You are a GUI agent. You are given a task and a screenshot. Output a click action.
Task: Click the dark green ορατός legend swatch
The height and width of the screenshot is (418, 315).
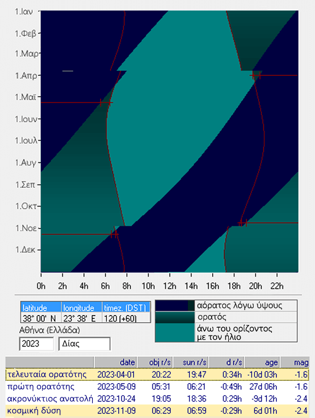pyautogui.click(x=175, y=317)
